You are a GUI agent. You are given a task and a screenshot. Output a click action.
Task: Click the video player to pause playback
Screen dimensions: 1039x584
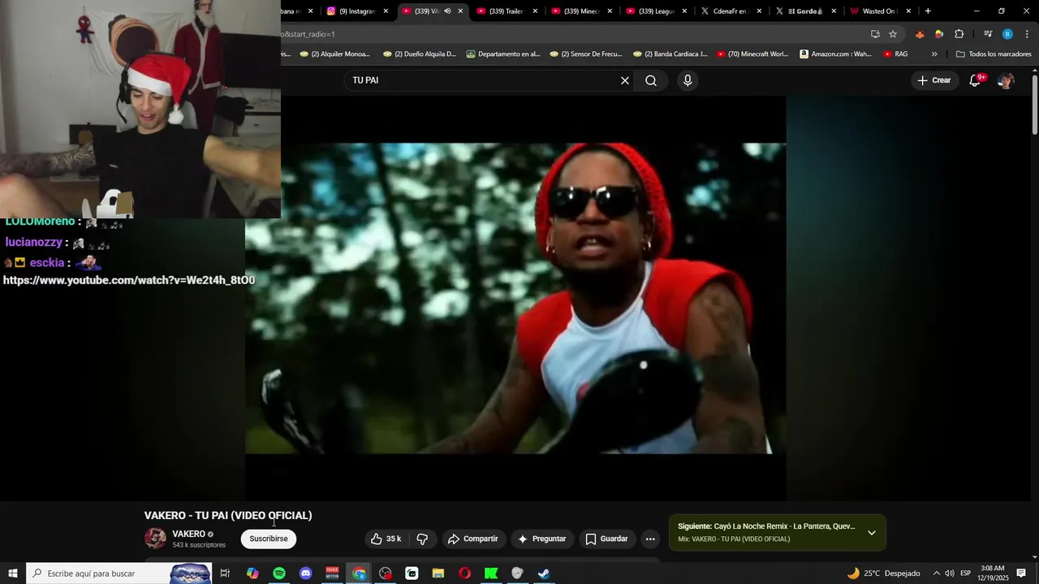pos(515,298)
